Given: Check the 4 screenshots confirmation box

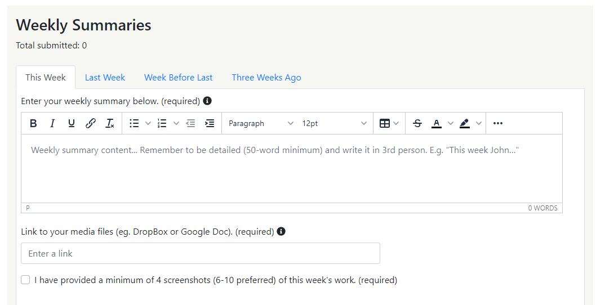Looking at the screenshot, I should pos(25,280).
